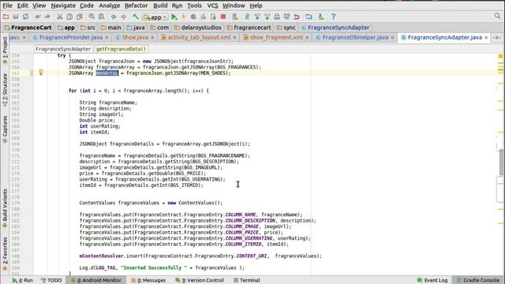Toggle the Favorites tool window
Screen dimensions: 505x284
[x=5, y=254]
